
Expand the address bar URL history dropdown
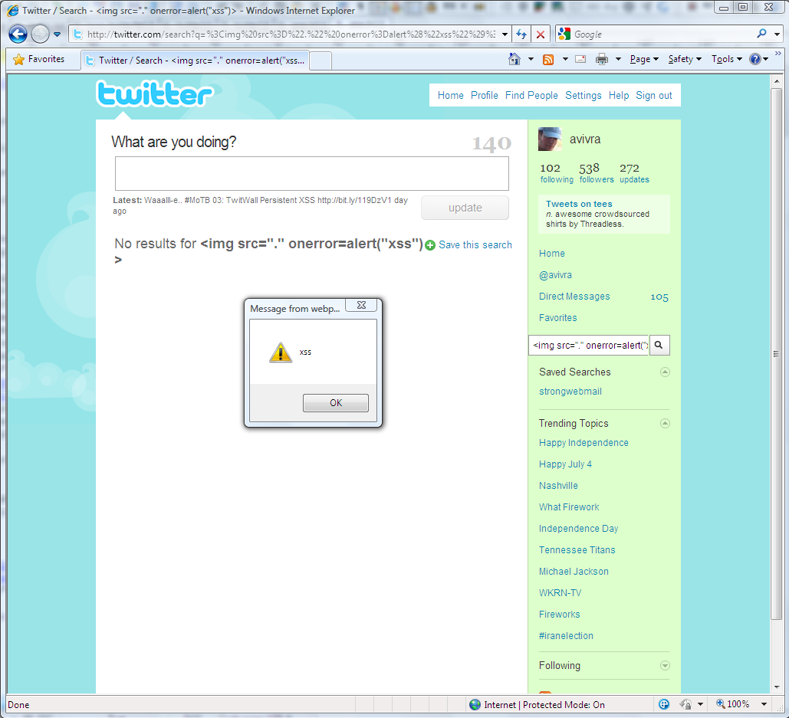(505, 34)
